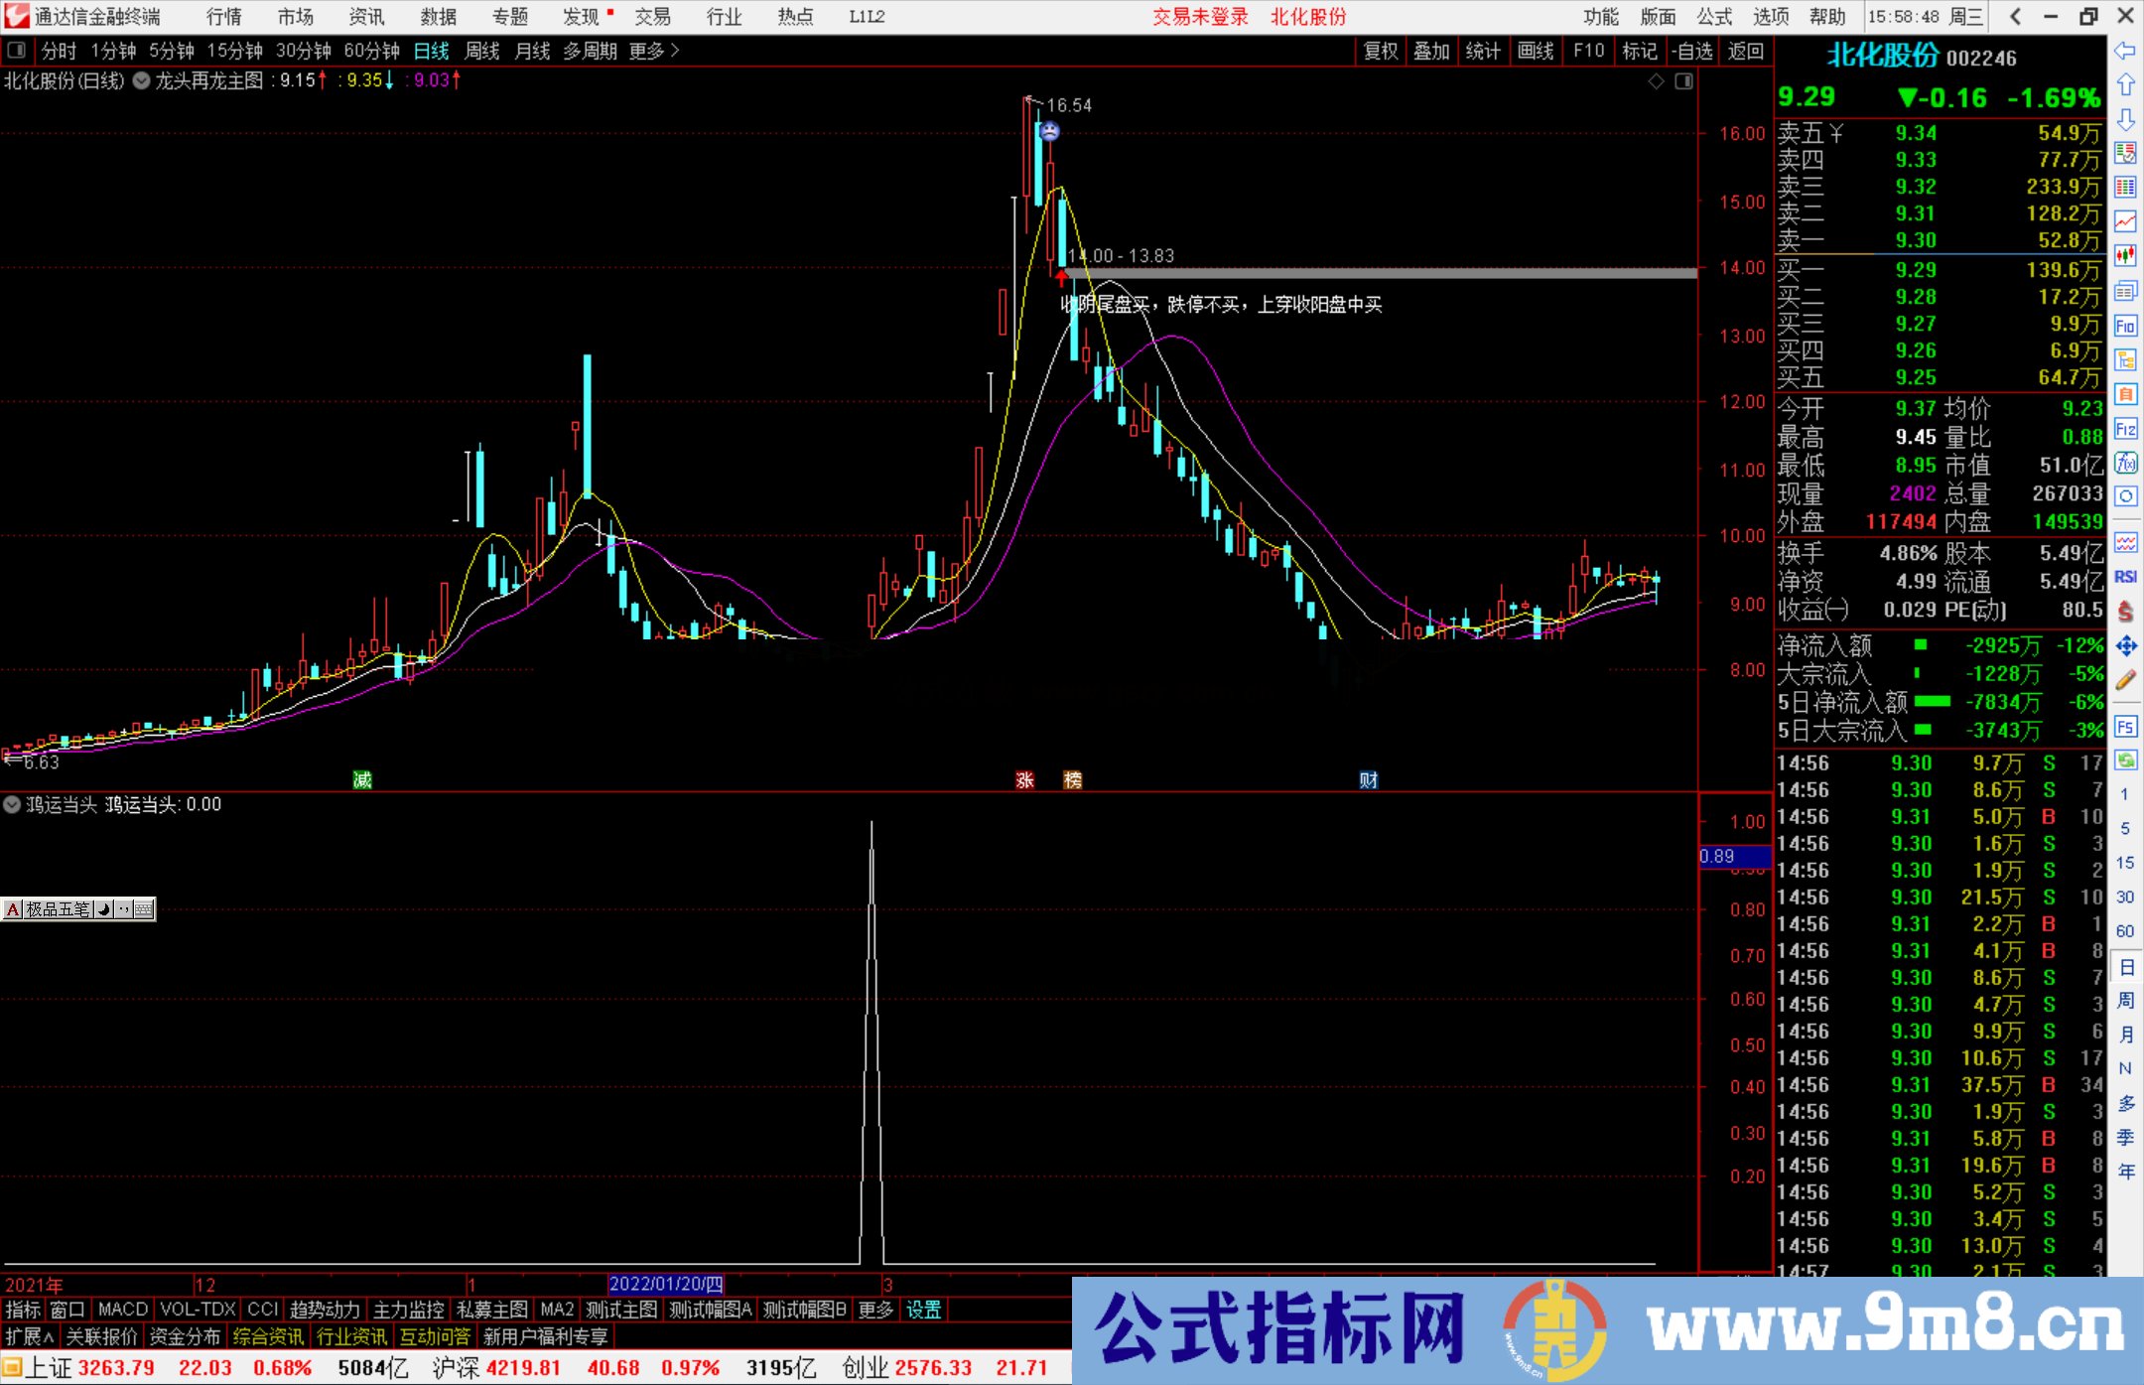This screenshot has width=2144, height=1385.
Task: Click the back left-arrow icon in right sidebar
Action: (2124, 51)
